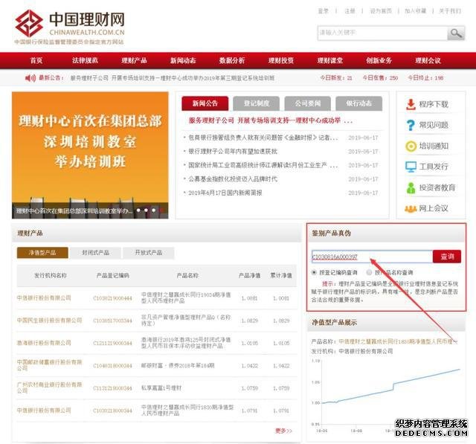Click the 注册 link at the top
The image size is (476, 444).
(x=350, y=11)
